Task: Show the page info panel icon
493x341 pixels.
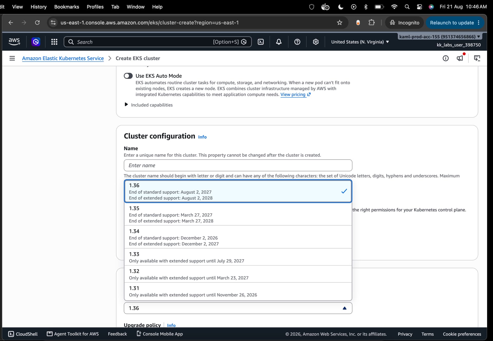Action: [445, 58]
